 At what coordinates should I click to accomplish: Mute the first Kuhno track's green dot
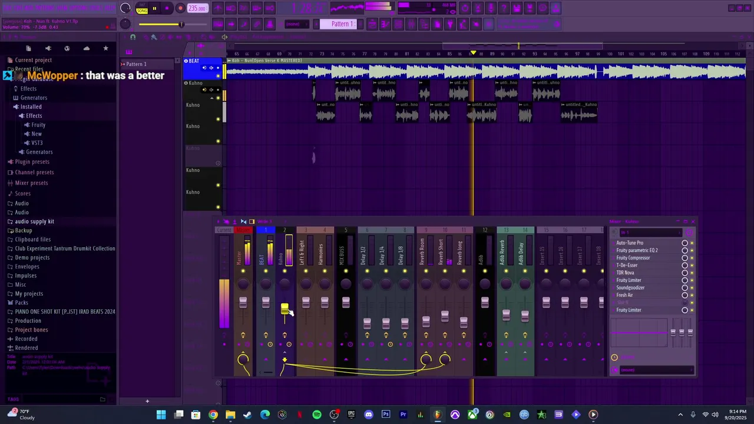click(x=218, y=97)
